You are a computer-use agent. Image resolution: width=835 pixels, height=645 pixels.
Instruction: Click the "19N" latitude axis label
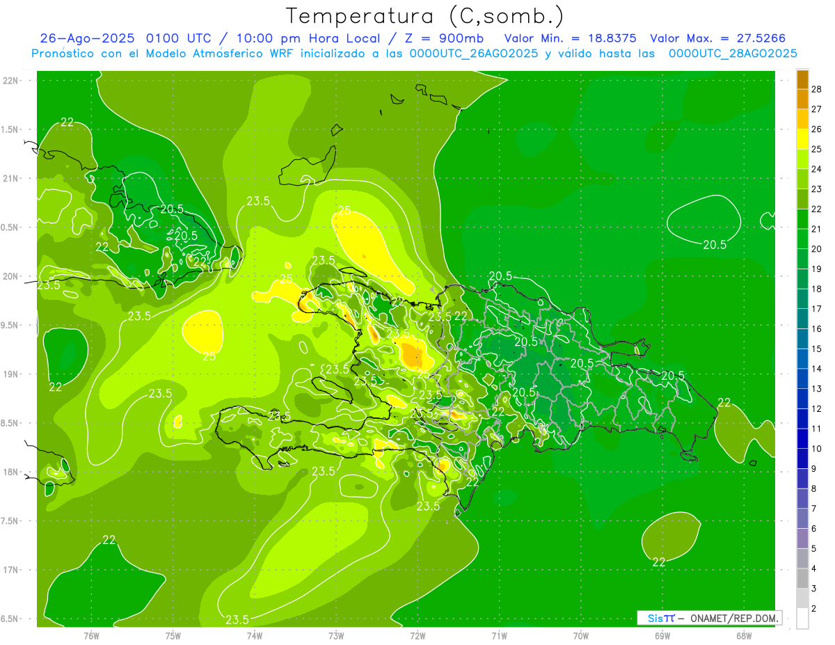10,374
